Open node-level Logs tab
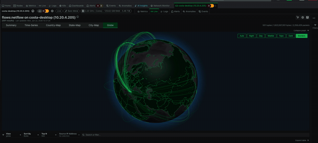 164,11
